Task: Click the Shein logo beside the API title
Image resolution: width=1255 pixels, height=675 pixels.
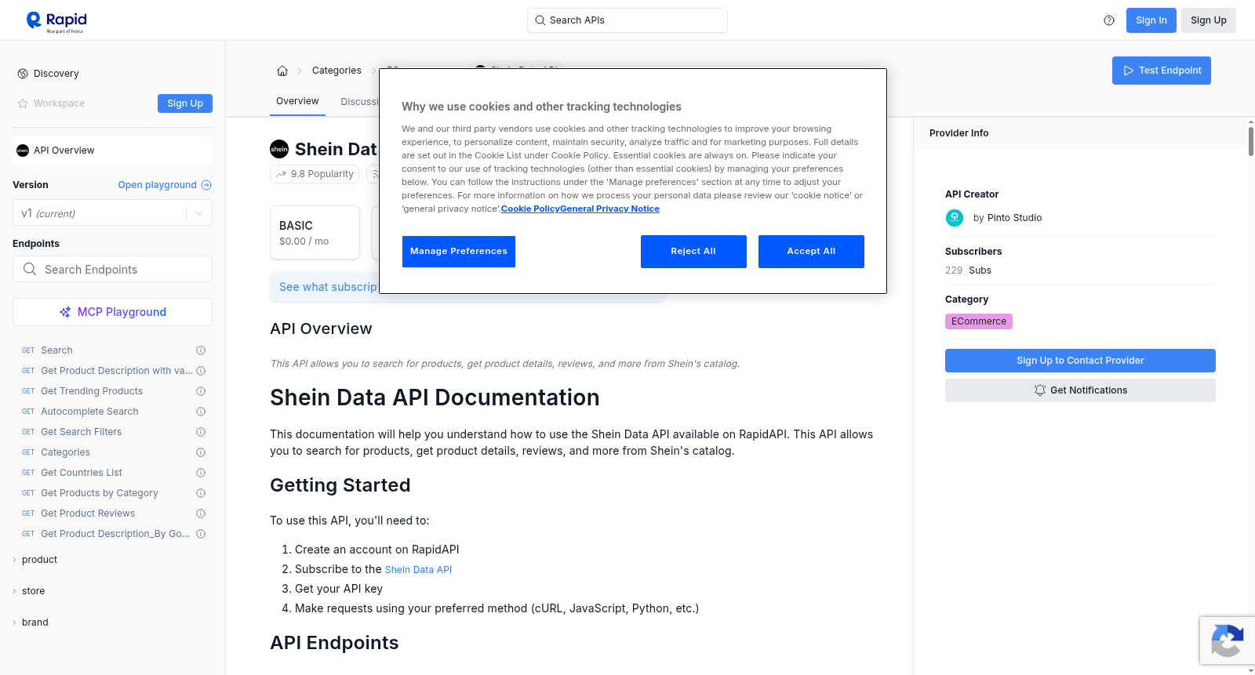Action: click(x=279, y=149)
